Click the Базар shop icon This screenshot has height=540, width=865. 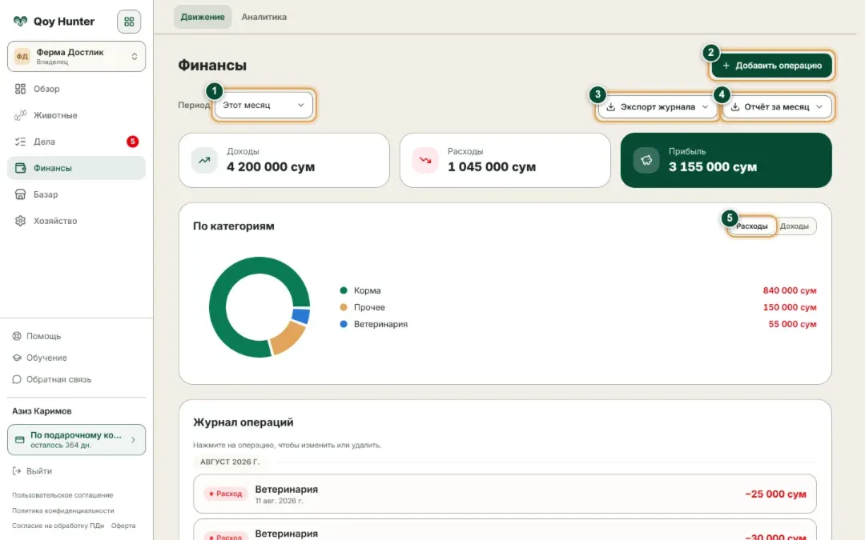click(x=20, y=194)
